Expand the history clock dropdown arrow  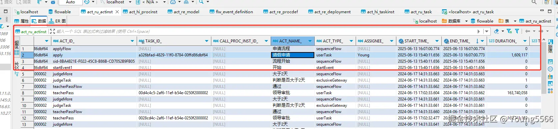93,2
